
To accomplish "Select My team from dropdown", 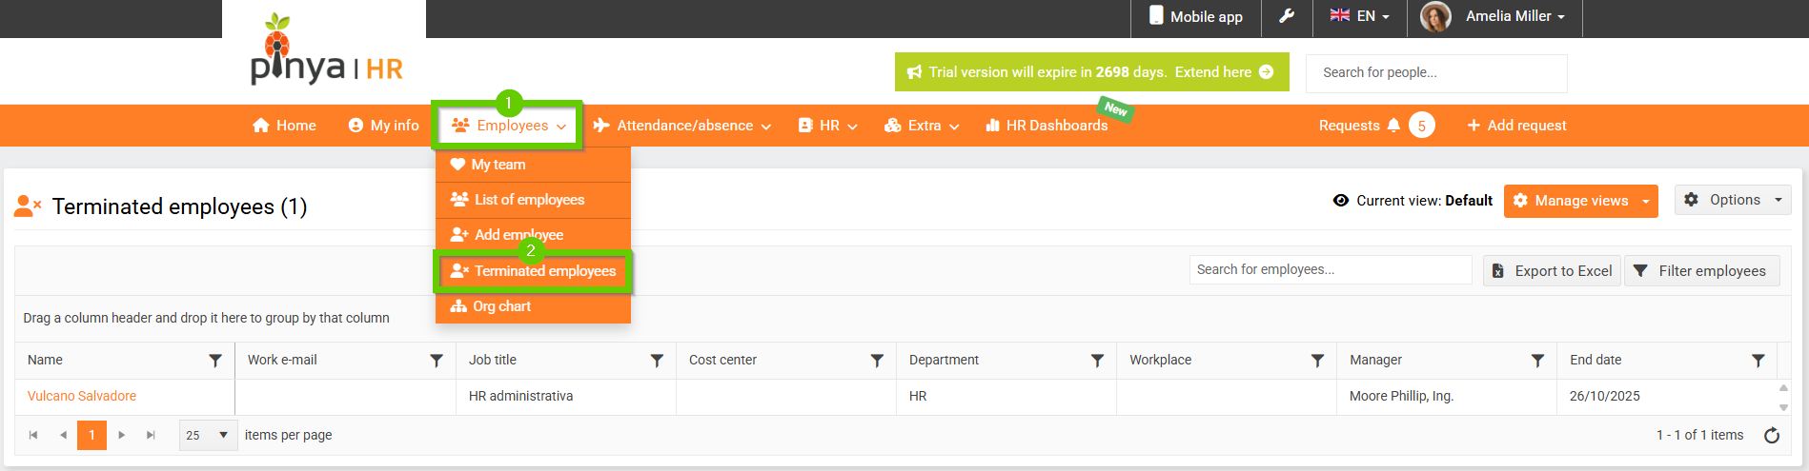I will 533,165.
